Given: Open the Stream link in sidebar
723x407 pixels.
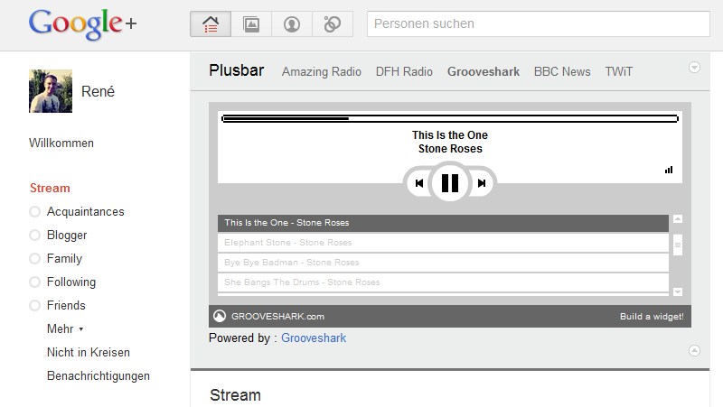Looking at the screenshot, I should pyautogui.click(x=50, y=188).
